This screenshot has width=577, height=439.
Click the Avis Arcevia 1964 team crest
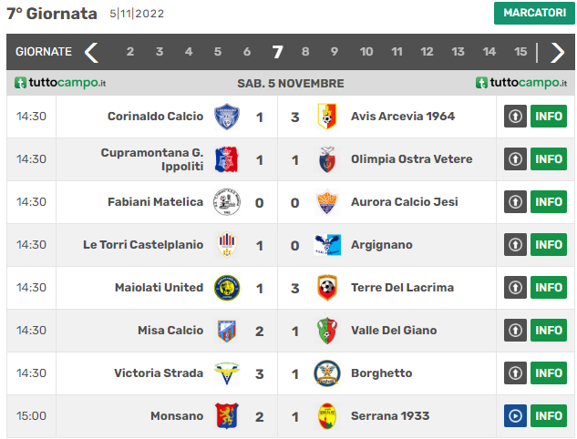(326, 117)
